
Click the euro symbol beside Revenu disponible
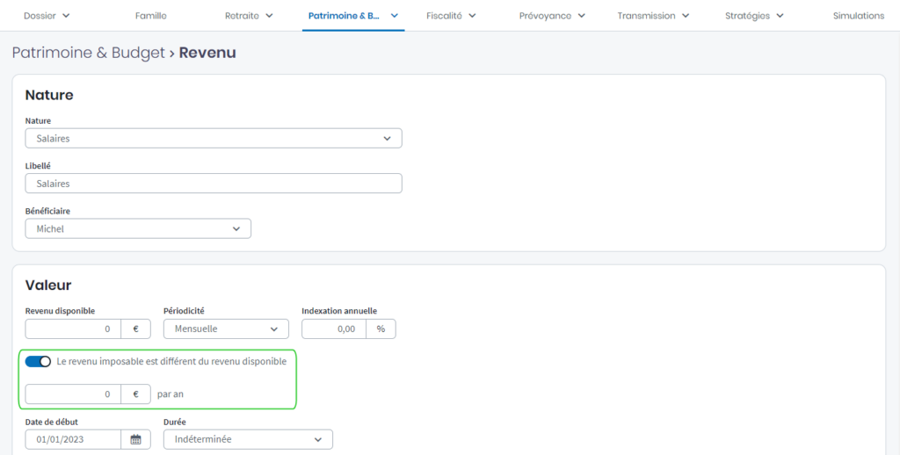(x=135, y=329)
